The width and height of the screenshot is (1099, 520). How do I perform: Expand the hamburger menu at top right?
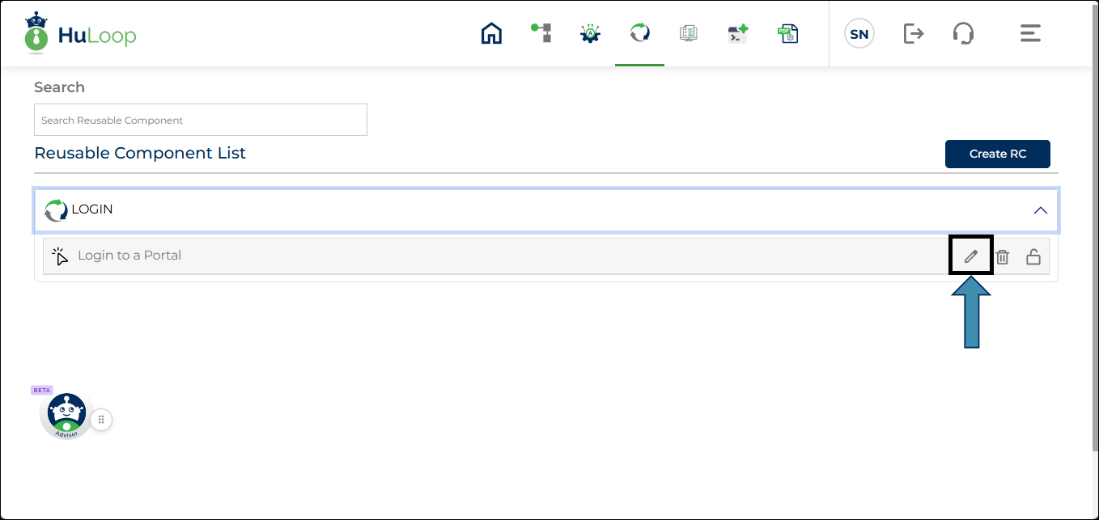1029,33
